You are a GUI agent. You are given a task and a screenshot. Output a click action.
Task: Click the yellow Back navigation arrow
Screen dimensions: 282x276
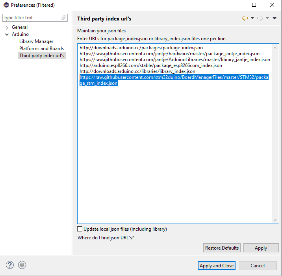[245, 19]
